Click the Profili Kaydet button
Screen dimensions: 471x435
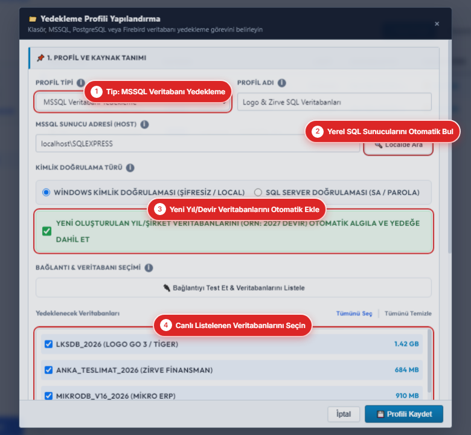pos(404,414)
